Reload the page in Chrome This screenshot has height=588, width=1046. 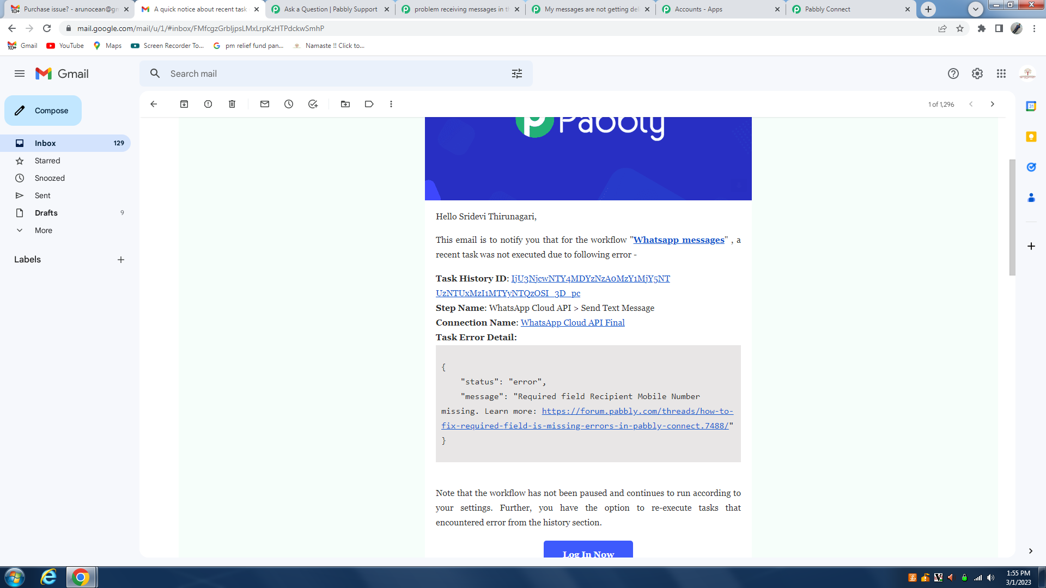pos(47,28)
